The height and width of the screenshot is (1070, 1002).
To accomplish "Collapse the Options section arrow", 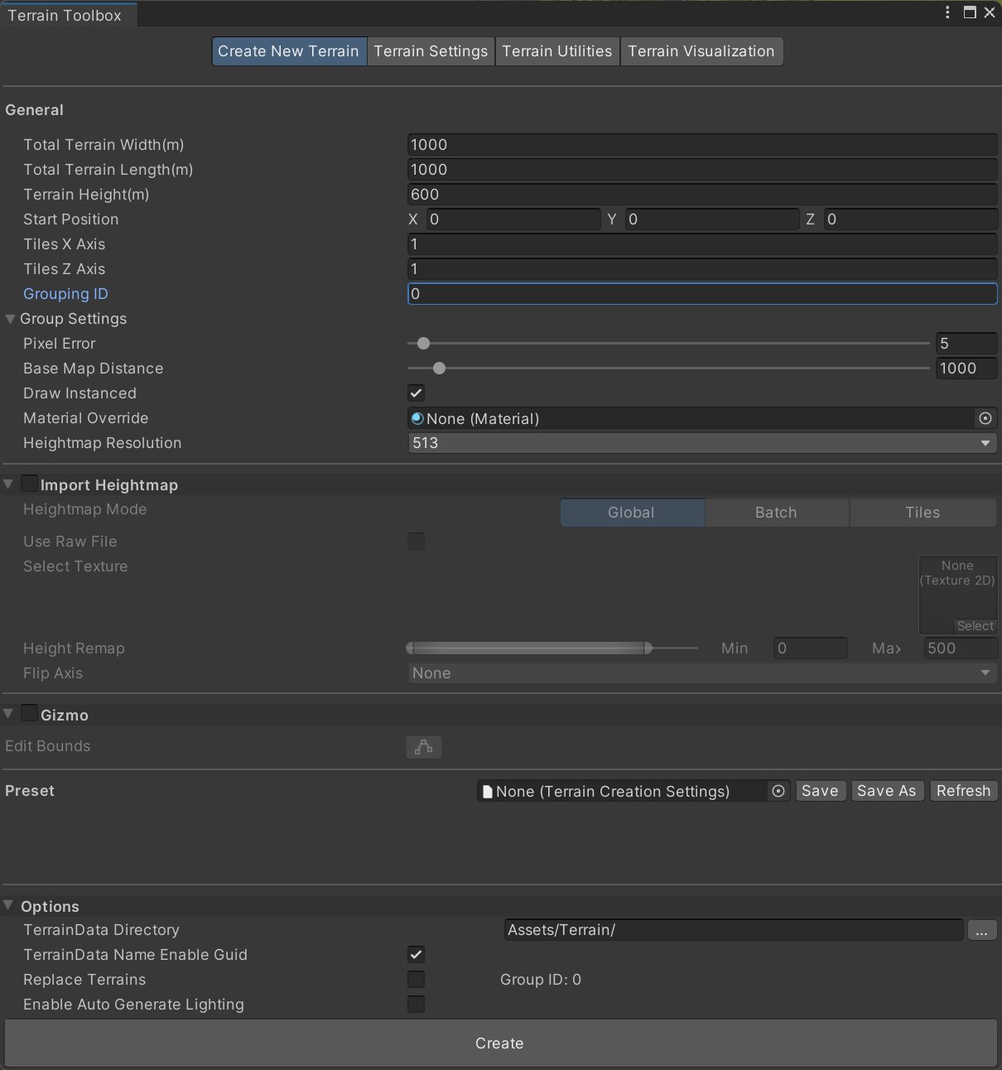I will click(8, 906).
